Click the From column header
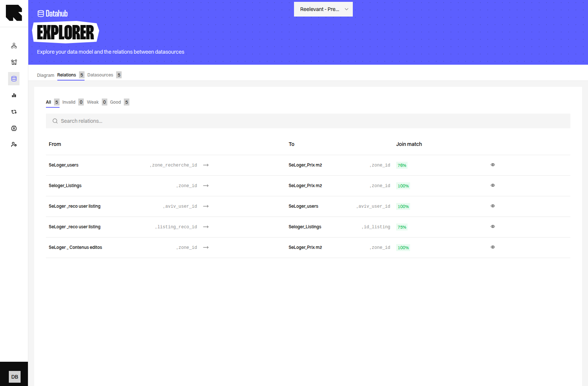 [55, 144]
